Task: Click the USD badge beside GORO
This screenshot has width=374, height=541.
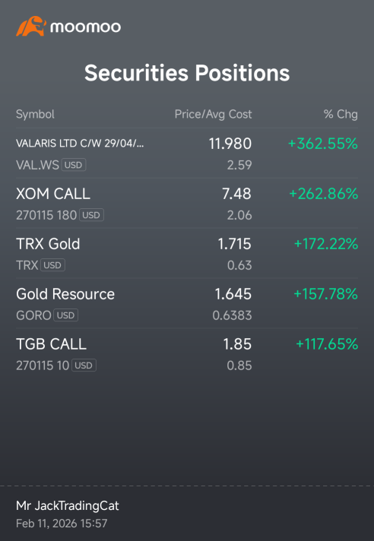Action: point(65,315)
